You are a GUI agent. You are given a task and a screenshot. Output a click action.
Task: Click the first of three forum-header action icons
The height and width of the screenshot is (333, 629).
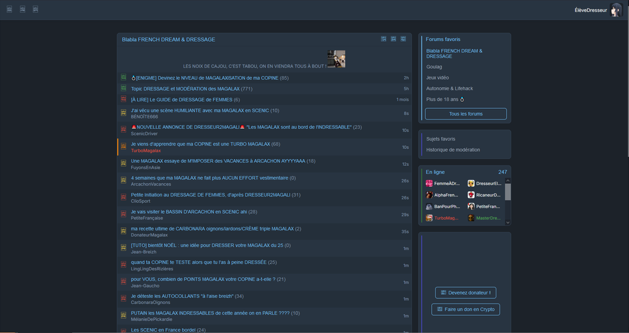tap(383, 39)
